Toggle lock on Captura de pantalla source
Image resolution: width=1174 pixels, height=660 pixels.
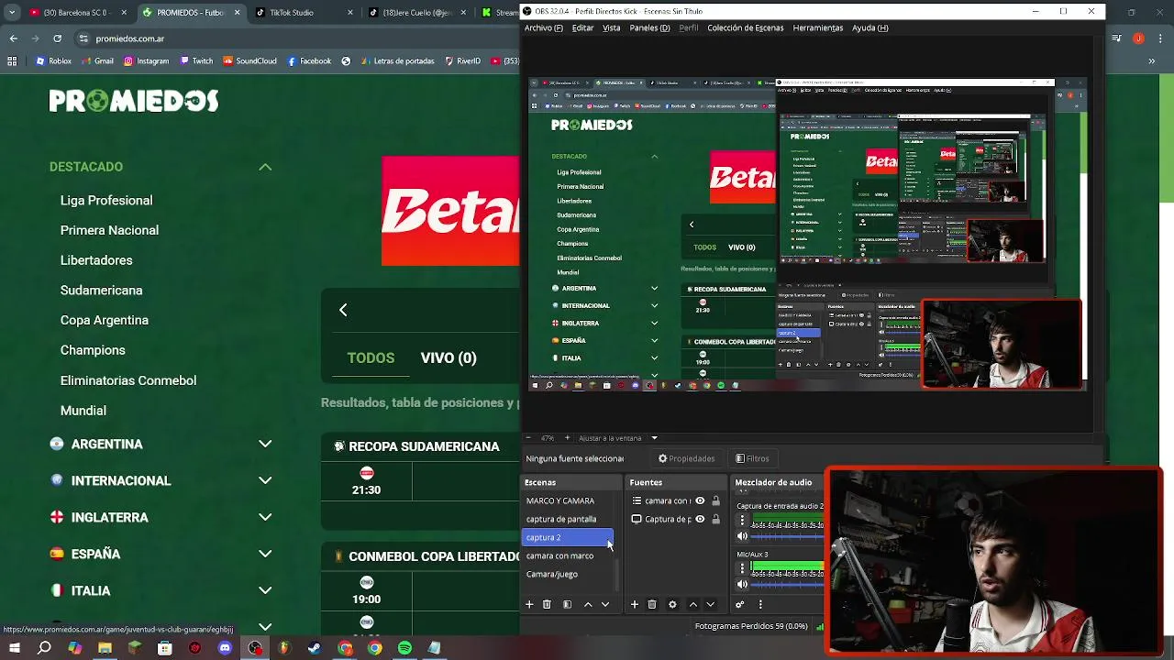click(715, 519)
